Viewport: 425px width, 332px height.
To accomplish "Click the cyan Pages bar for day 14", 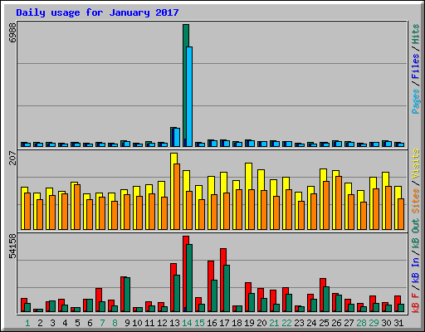I will tap(189, 96).
